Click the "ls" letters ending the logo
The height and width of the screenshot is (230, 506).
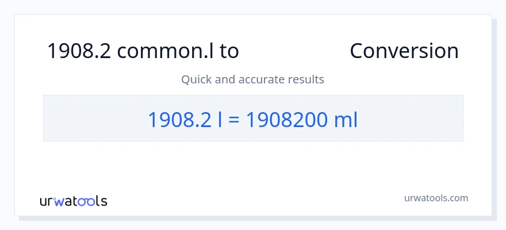pos(101,201)
